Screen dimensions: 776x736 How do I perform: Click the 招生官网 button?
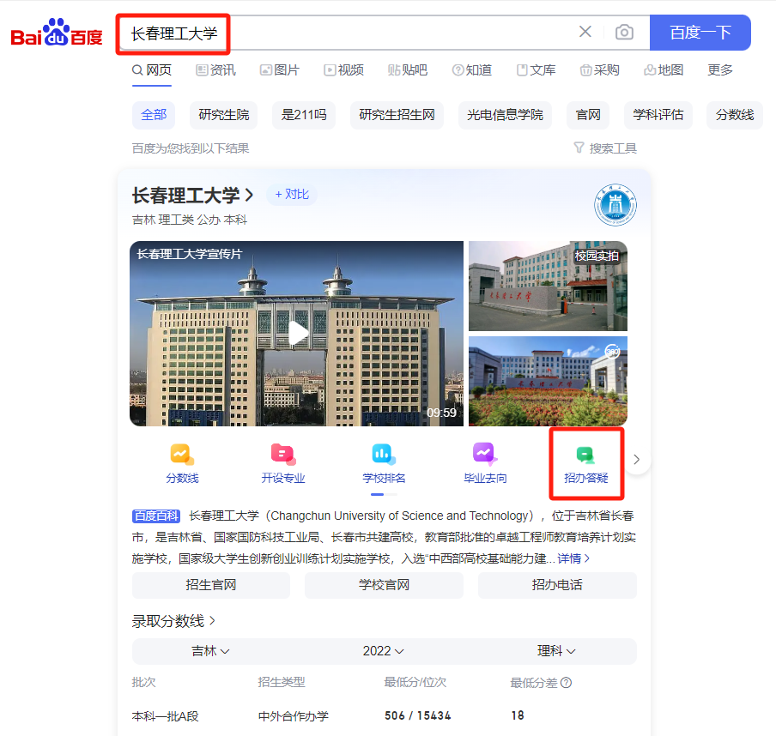pyautogui.click(x=211, y=585)
